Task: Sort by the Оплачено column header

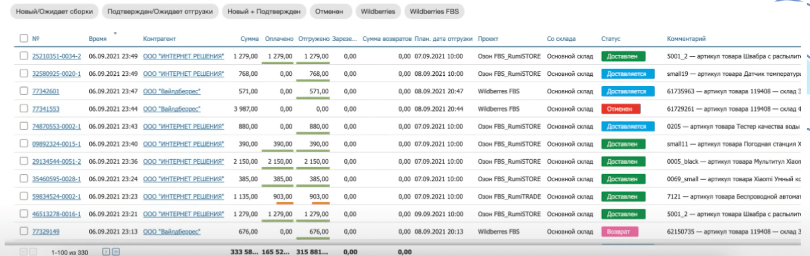Action: tap(279, 39)
